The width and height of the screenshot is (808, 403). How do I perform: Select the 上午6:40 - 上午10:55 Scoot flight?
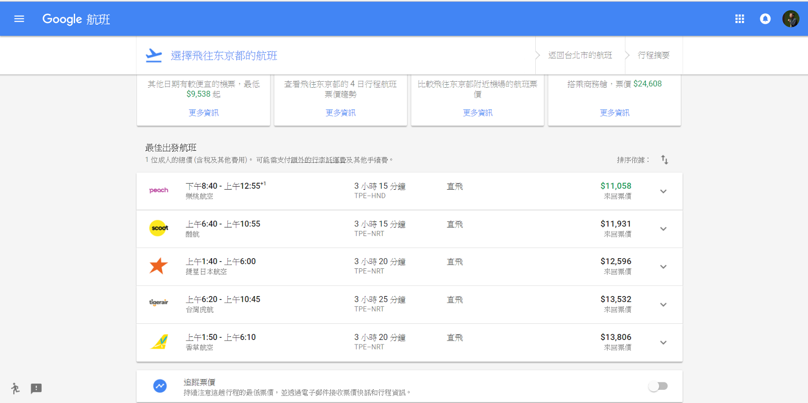point(410,229)
